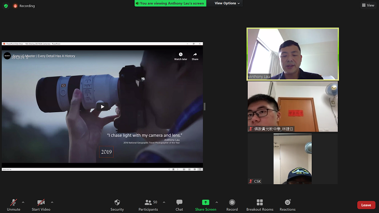Play the Sony G Master video
This screenshot has width=379, height=213.
[102, 106]
